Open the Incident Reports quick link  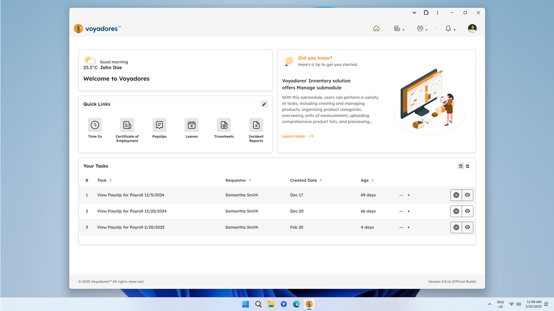click(x=256, y=130)
